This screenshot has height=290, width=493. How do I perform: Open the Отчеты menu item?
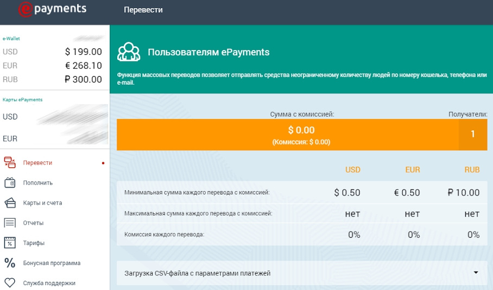pyautogui.click(x=33, y=223)
